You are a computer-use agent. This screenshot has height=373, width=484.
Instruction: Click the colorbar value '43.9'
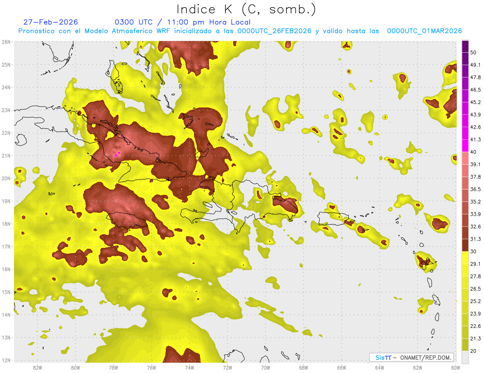(476, 115)
